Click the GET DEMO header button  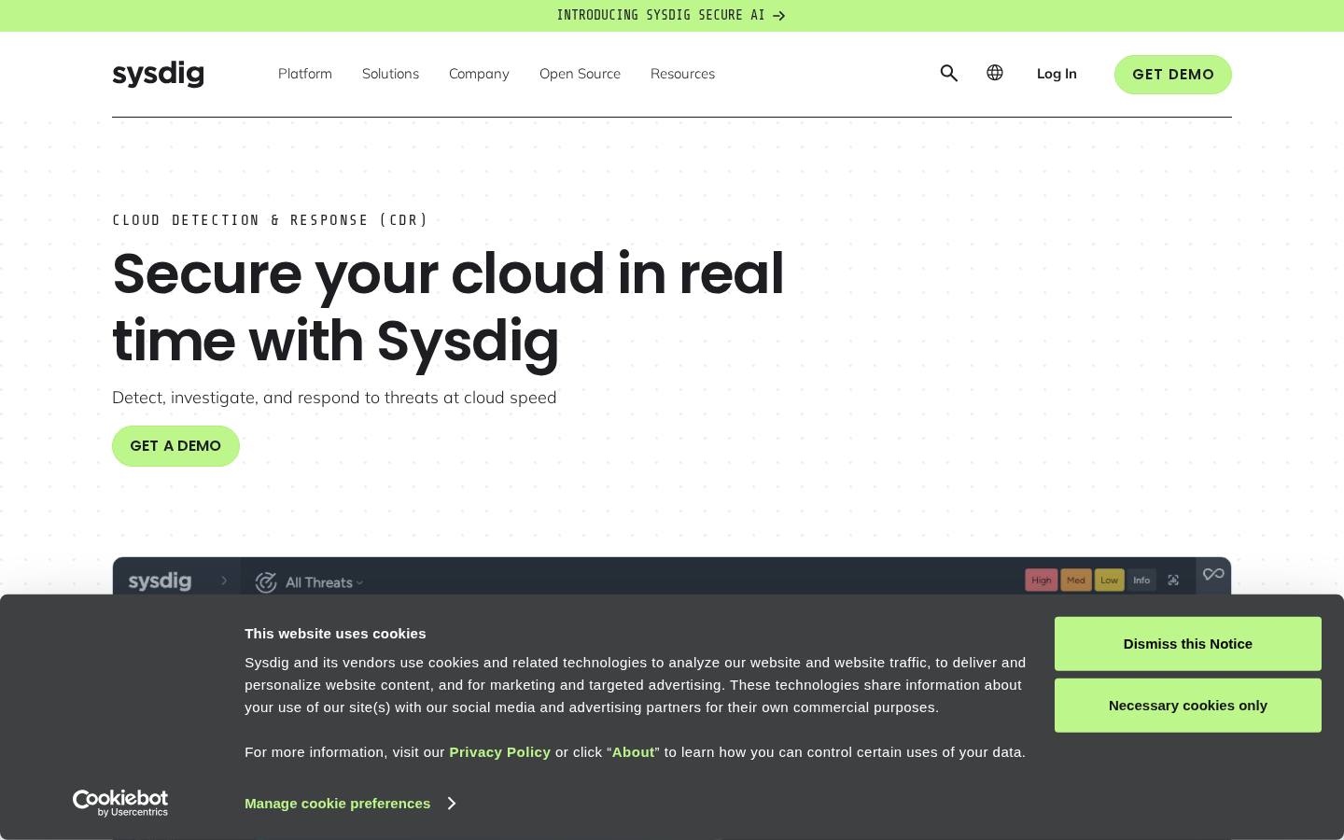coord(1173,75)
